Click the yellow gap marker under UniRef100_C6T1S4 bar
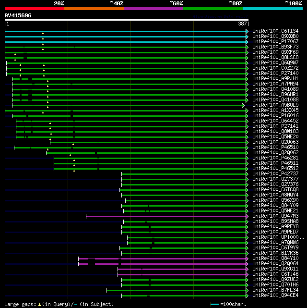 43,33
